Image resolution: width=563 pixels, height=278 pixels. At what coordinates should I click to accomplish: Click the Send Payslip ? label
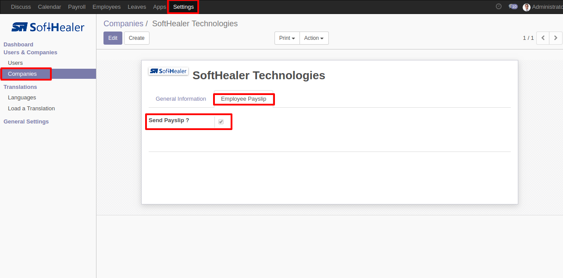click(x=169, y=120)
